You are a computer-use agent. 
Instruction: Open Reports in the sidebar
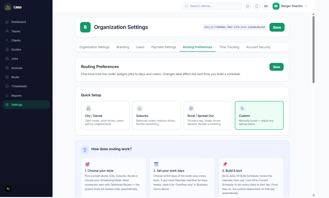26,95
